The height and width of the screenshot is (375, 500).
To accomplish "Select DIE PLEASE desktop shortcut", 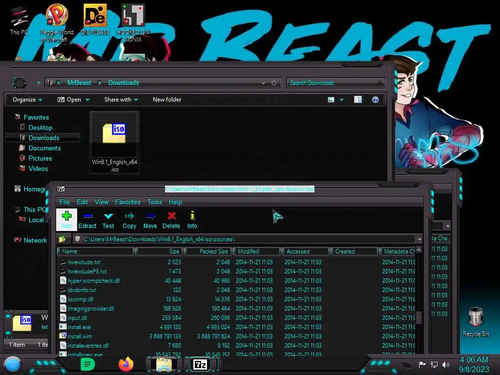I will click(95, 20).
